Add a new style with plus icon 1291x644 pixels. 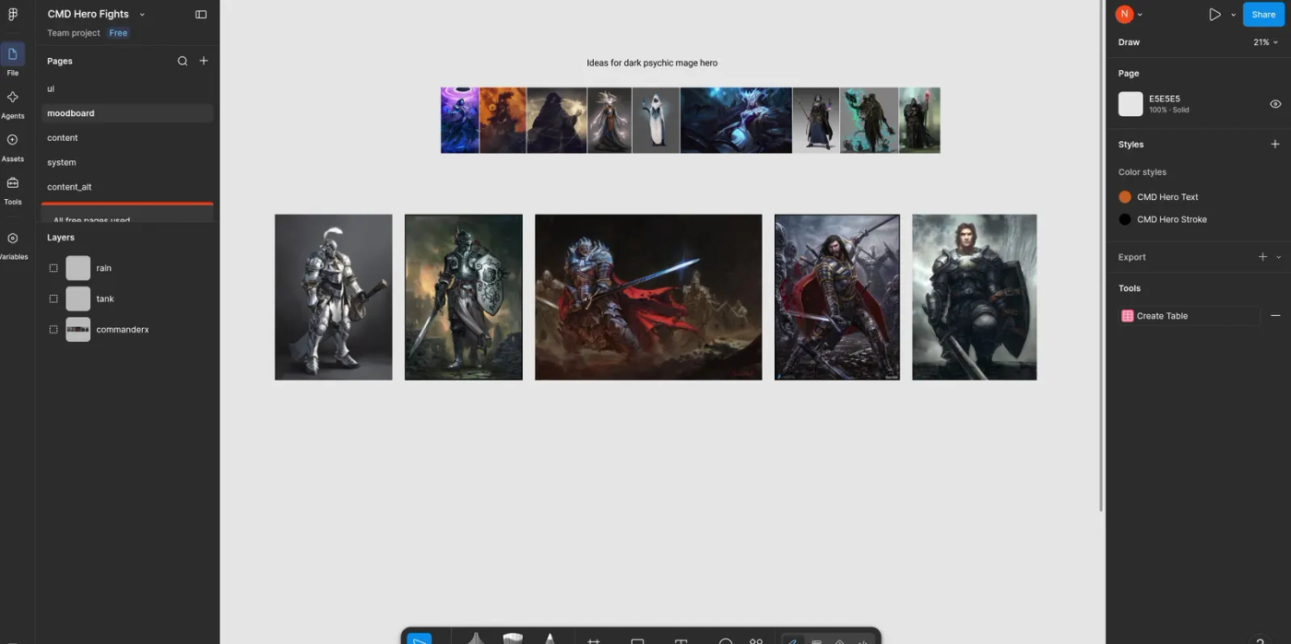(x=1275, y=145)
